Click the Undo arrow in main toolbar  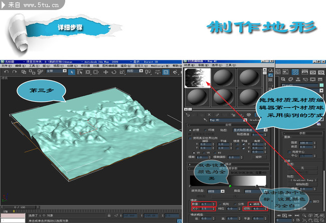(5, 72)
